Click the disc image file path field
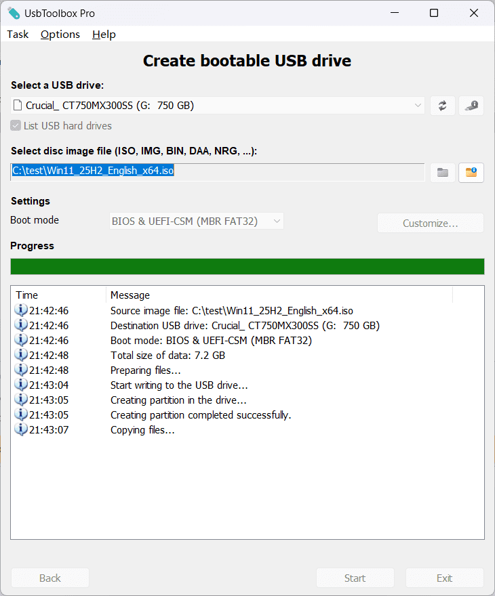Viewport: 495px width, 596px height. (217, 172)
